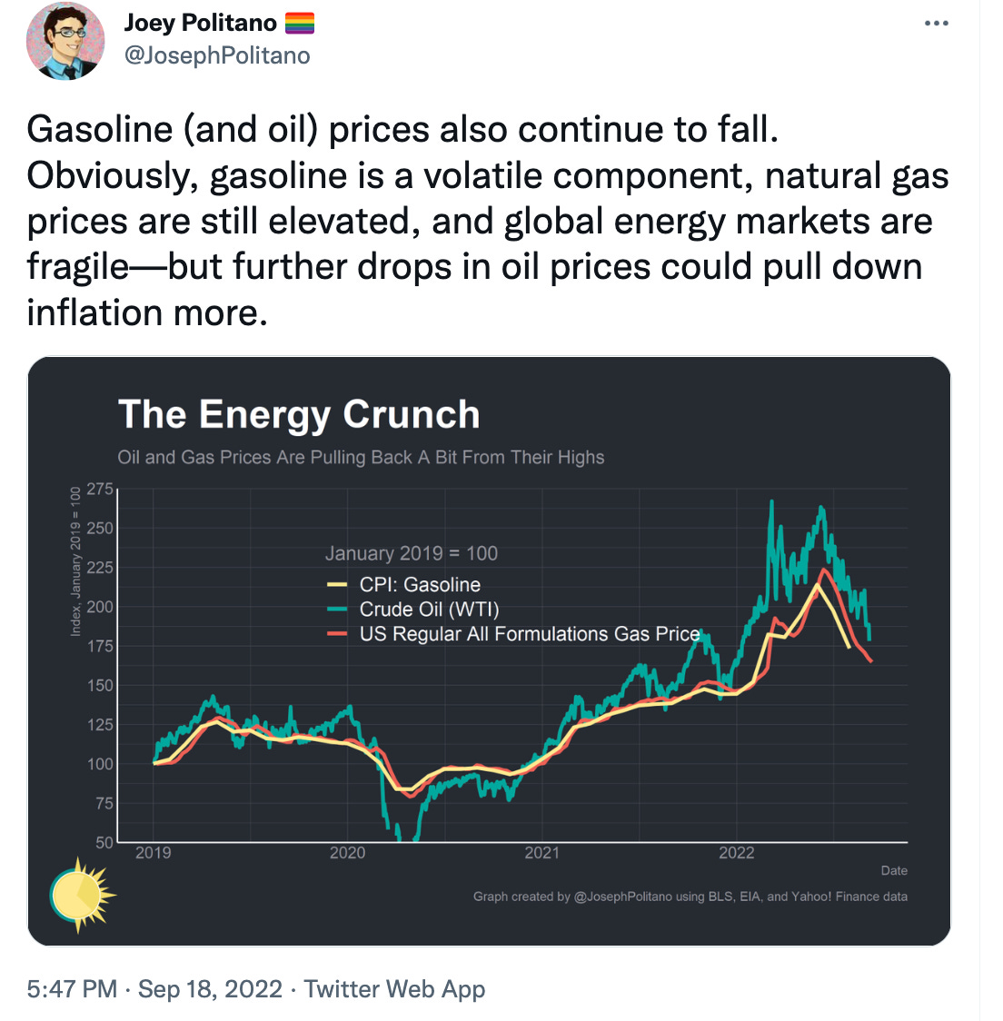Click the Twitter Web App source link
This screenshot has height=1021, width=1003.
coord(394,988)
